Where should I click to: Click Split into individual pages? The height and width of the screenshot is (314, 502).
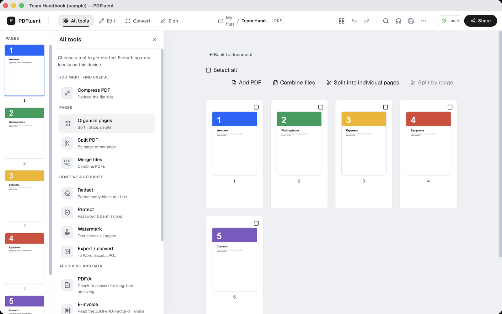click(x=363, y=83)
